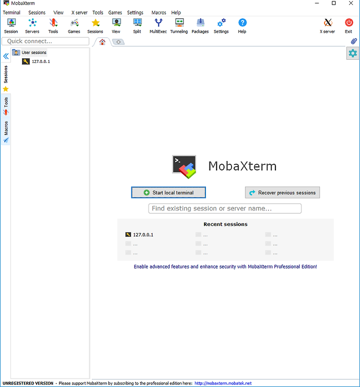
Task: Open the Help menu
Action: click(x=176, y=12)
